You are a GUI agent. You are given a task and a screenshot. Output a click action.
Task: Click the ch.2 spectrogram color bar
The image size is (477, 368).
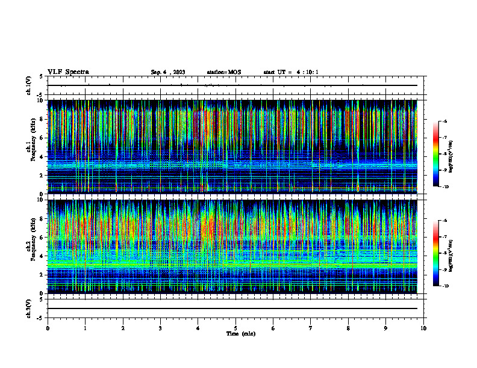436,253
